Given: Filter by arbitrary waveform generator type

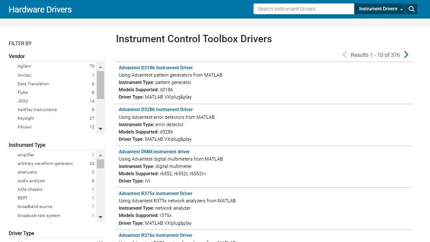Looking at the screenshot, I should (45, 164).
